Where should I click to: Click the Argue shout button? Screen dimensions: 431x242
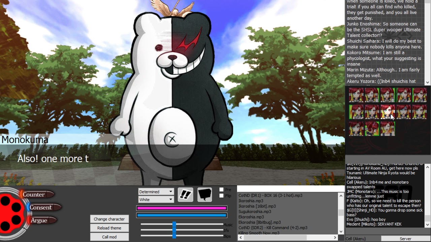click(42, 220)
